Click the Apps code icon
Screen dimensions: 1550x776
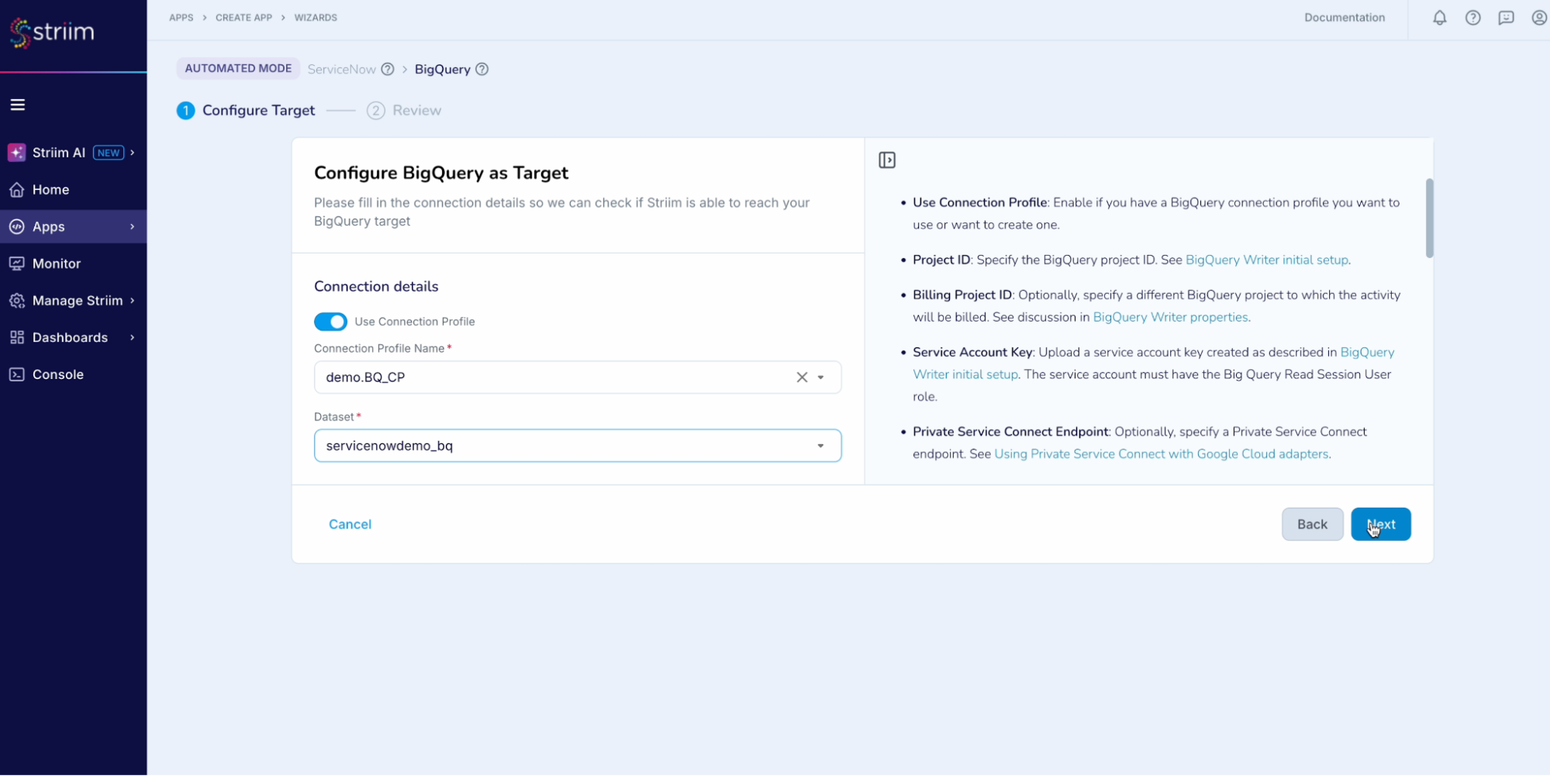16,226
